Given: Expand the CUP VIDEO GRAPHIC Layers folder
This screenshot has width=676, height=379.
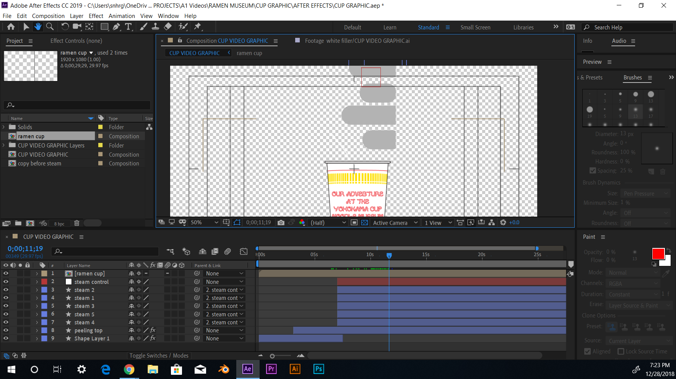Looking at the screenshot, I should point(4,145).
